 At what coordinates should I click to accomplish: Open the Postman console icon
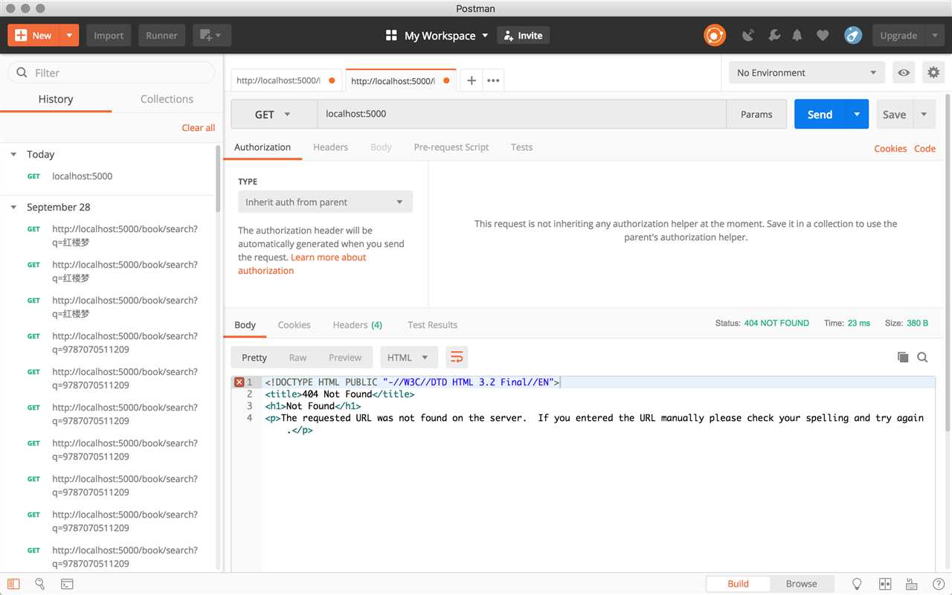[x=67, y=584]
